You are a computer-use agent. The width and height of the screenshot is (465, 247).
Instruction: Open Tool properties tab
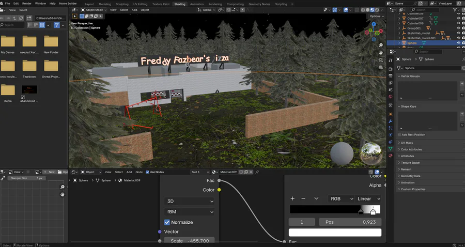tap(390, 60)
